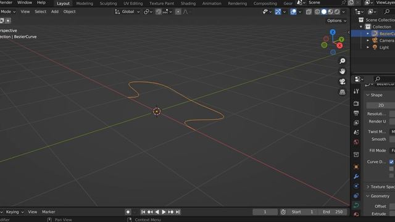
Task: Click the Camera icon in the outliner
Action: [375, 40]
